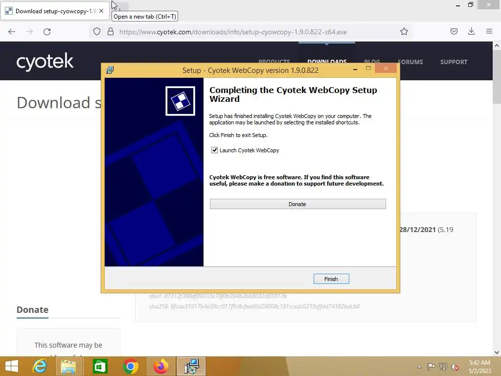Uncheck Launch Cyotek WebCopy checkbox

(x=214, y=150)
